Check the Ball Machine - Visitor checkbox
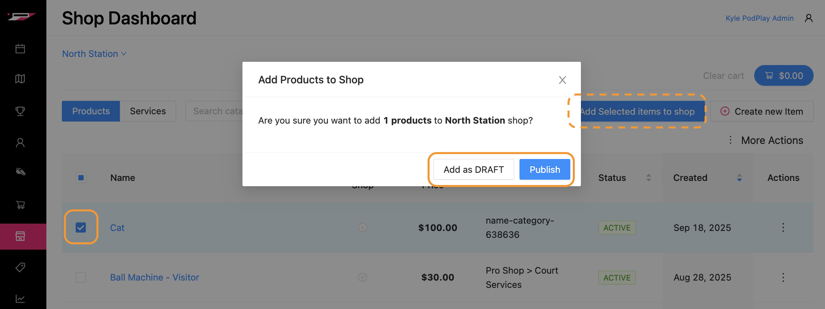This screenshot has height=309, width=825. pos(81,277)
